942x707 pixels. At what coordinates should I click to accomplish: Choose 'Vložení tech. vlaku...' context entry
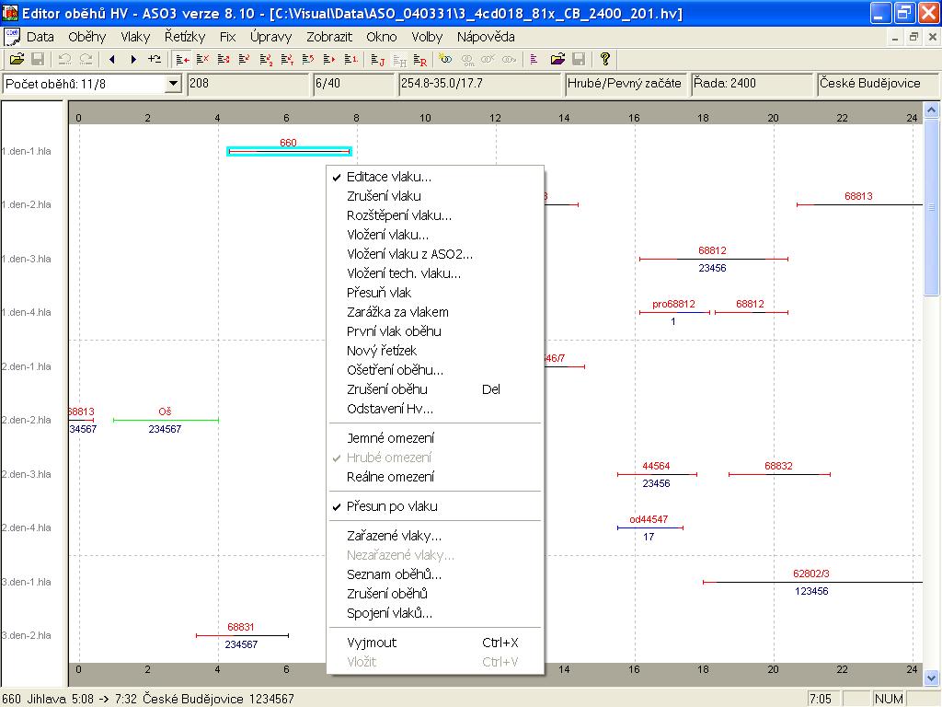pos(435,273)
